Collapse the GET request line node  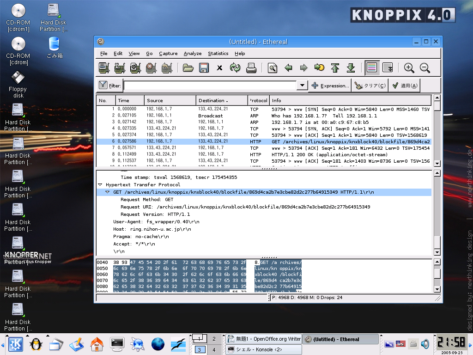[x=107, y=192]
